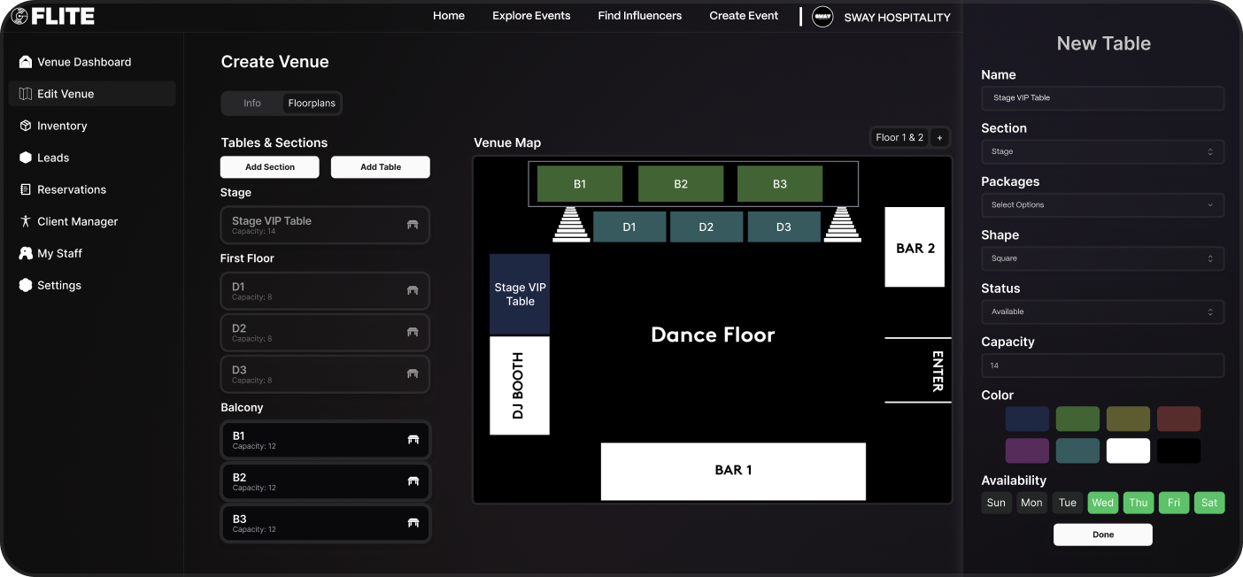1243x577 pixels.
Task: Click the Inventory box icon
Action: coord(26,126)
